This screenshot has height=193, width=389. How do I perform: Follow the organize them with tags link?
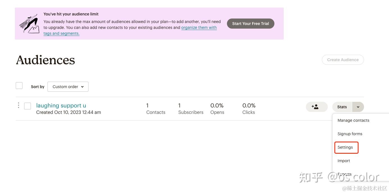199,27
